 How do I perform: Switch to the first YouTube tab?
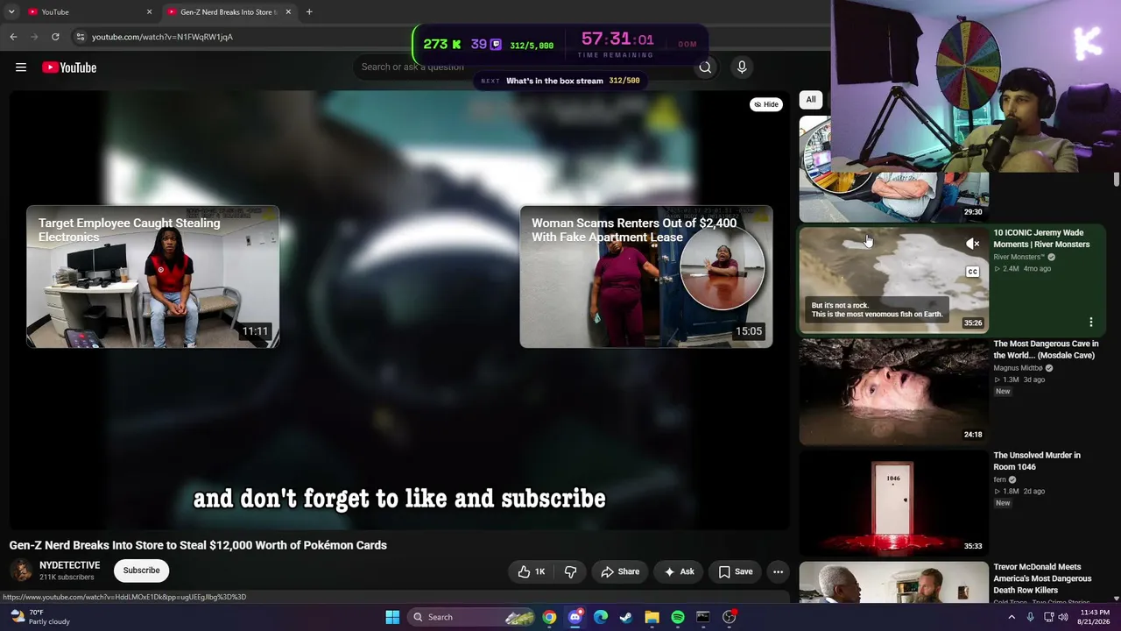click(x=89, y=12)
